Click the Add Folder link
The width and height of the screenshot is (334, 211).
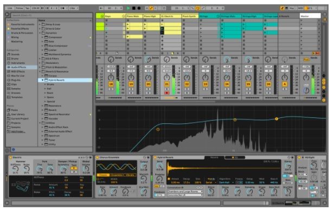click(x=18, y=131)
